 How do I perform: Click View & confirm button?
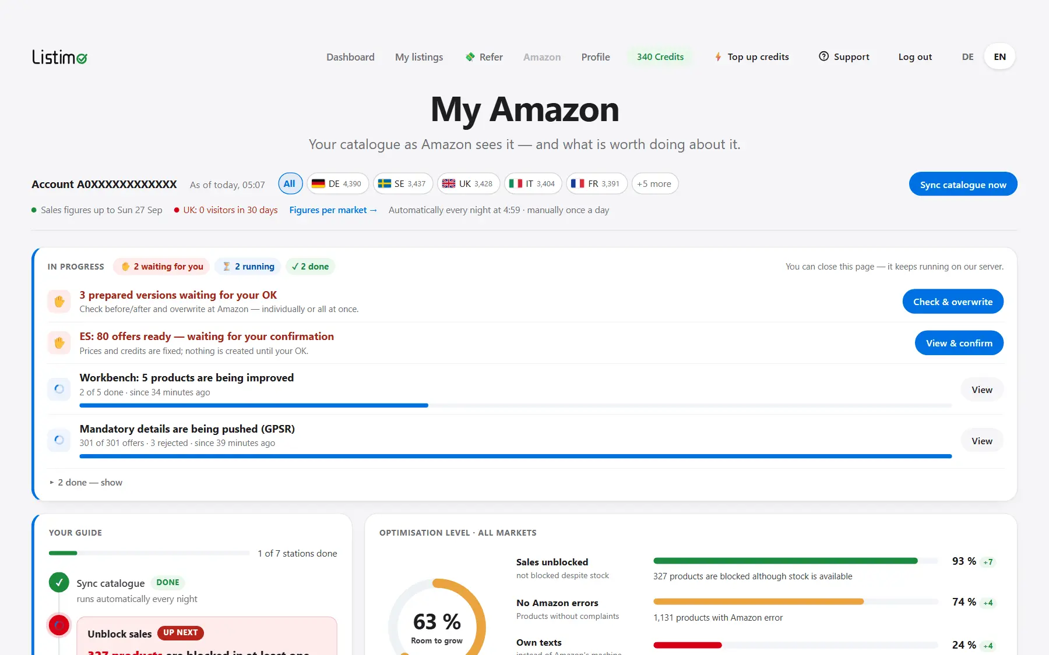959,343
